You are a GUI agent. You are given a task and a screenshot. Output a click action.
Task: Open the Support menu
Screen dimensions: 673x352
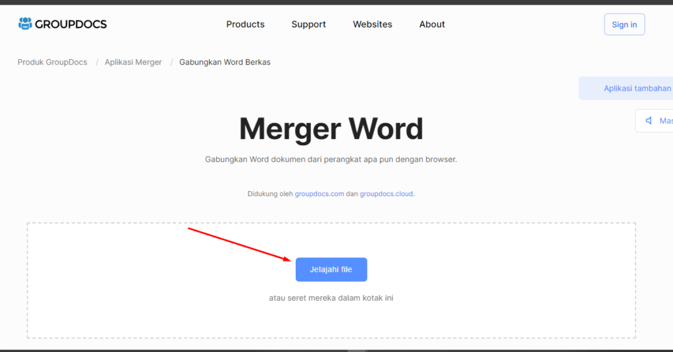309,24
